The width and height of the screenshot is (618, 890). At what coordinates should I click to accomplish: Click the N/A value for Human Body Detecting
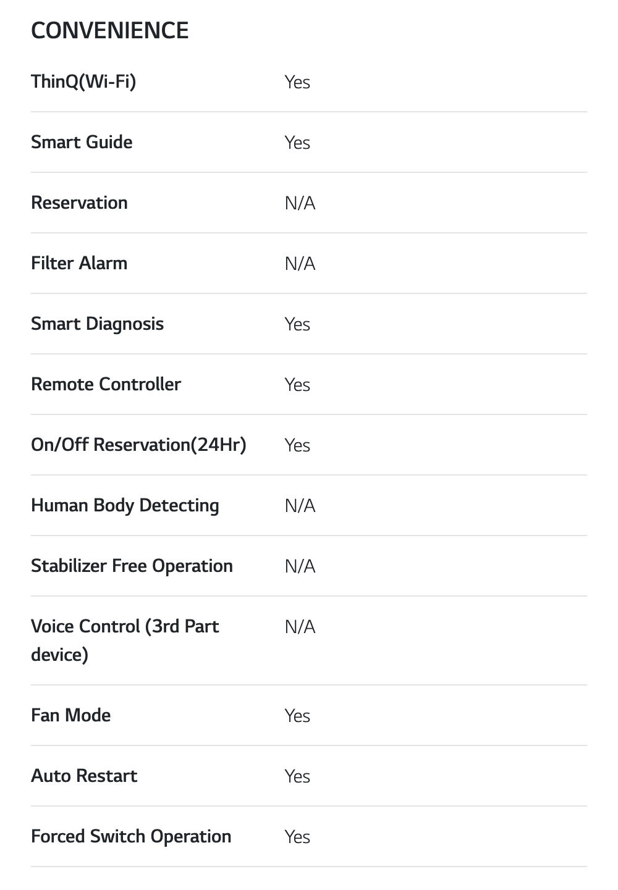(x=300, y=506)
